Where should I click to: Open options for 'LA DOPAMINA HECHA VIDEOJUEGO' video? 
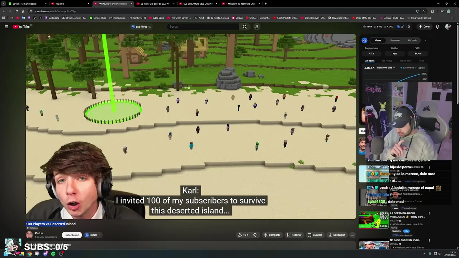click(429, 214)
